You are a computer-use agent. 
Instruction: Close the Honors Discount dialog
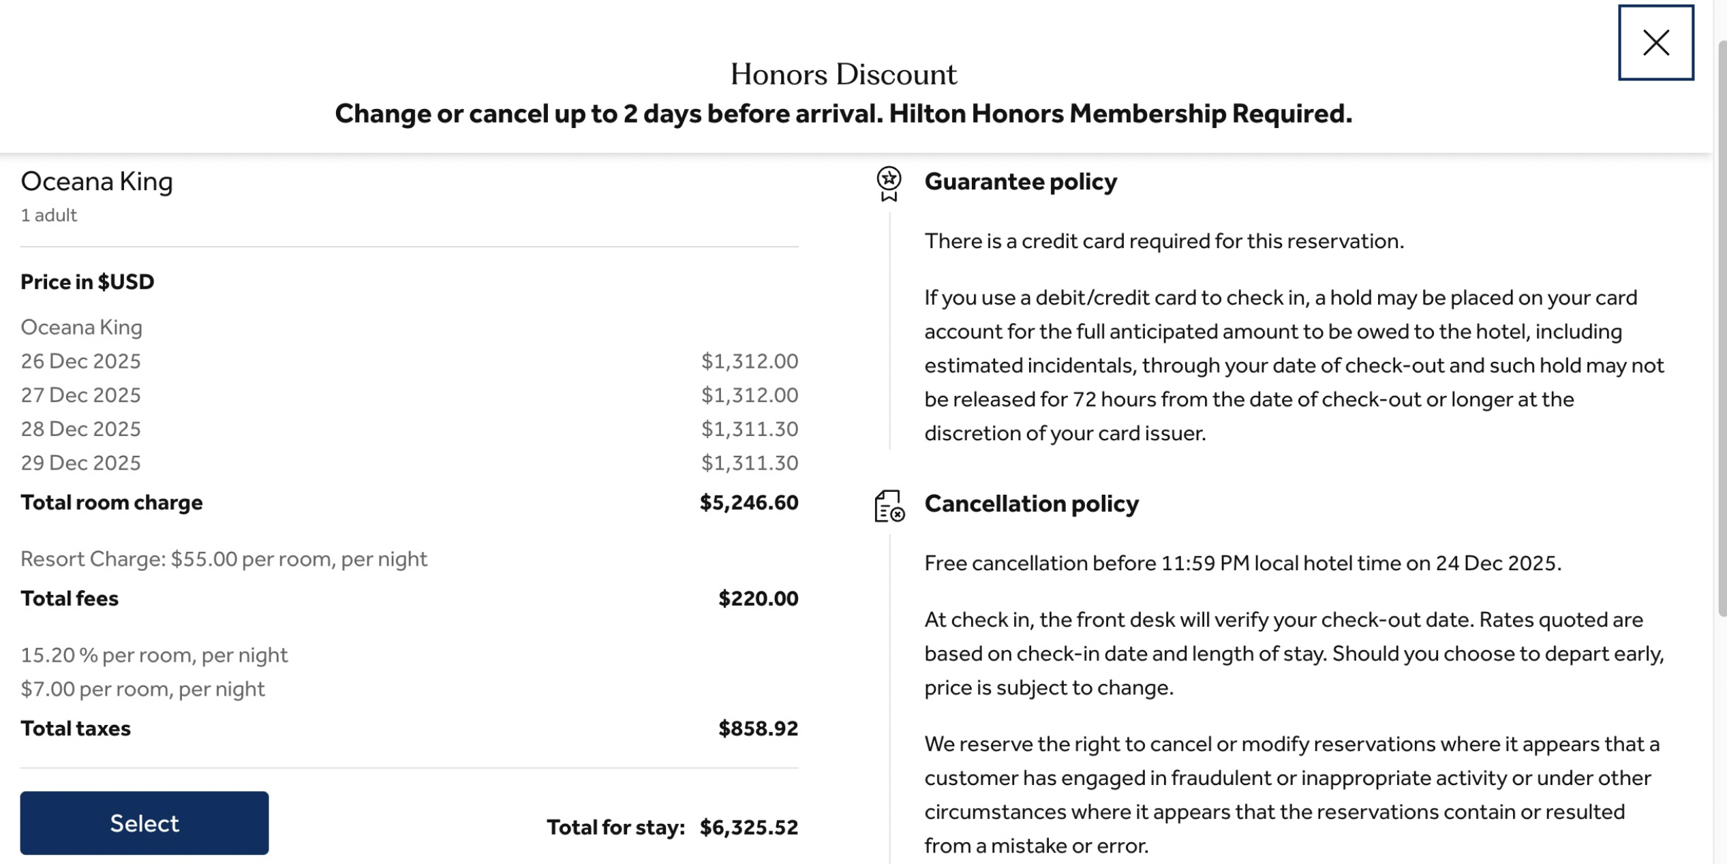tap(1655, 43)
